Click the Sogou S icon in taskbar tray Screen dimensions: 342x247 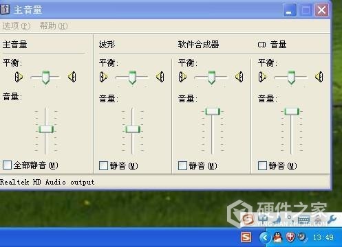click(x=246, y=237)
